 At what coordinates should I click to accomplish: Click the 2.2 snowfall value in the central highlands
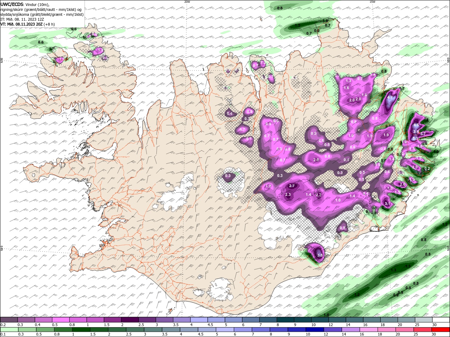tap(319, 195)
